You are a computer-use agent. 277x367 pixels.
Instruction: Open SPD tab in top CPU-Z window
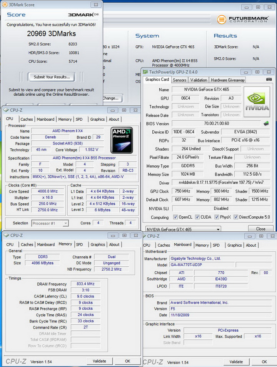[79, 120]
